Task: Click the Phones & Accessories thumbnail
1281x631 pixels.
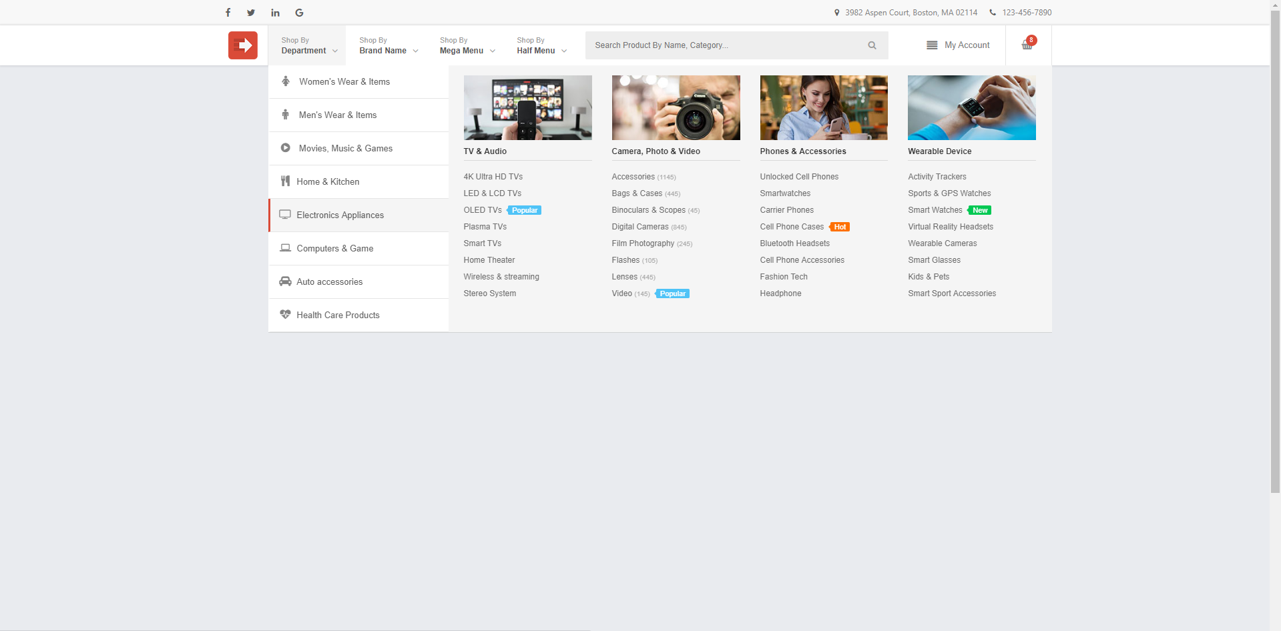Action: coord(824,107)
